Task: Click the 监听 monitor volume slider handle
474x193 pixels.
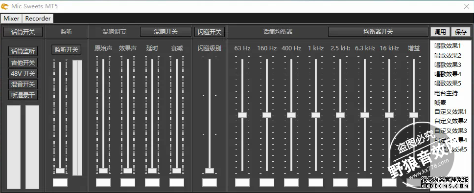Action: tap(60, 171)
